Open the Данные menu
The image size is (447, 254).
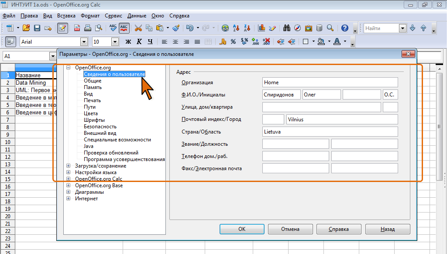click(x=137, y=16)
